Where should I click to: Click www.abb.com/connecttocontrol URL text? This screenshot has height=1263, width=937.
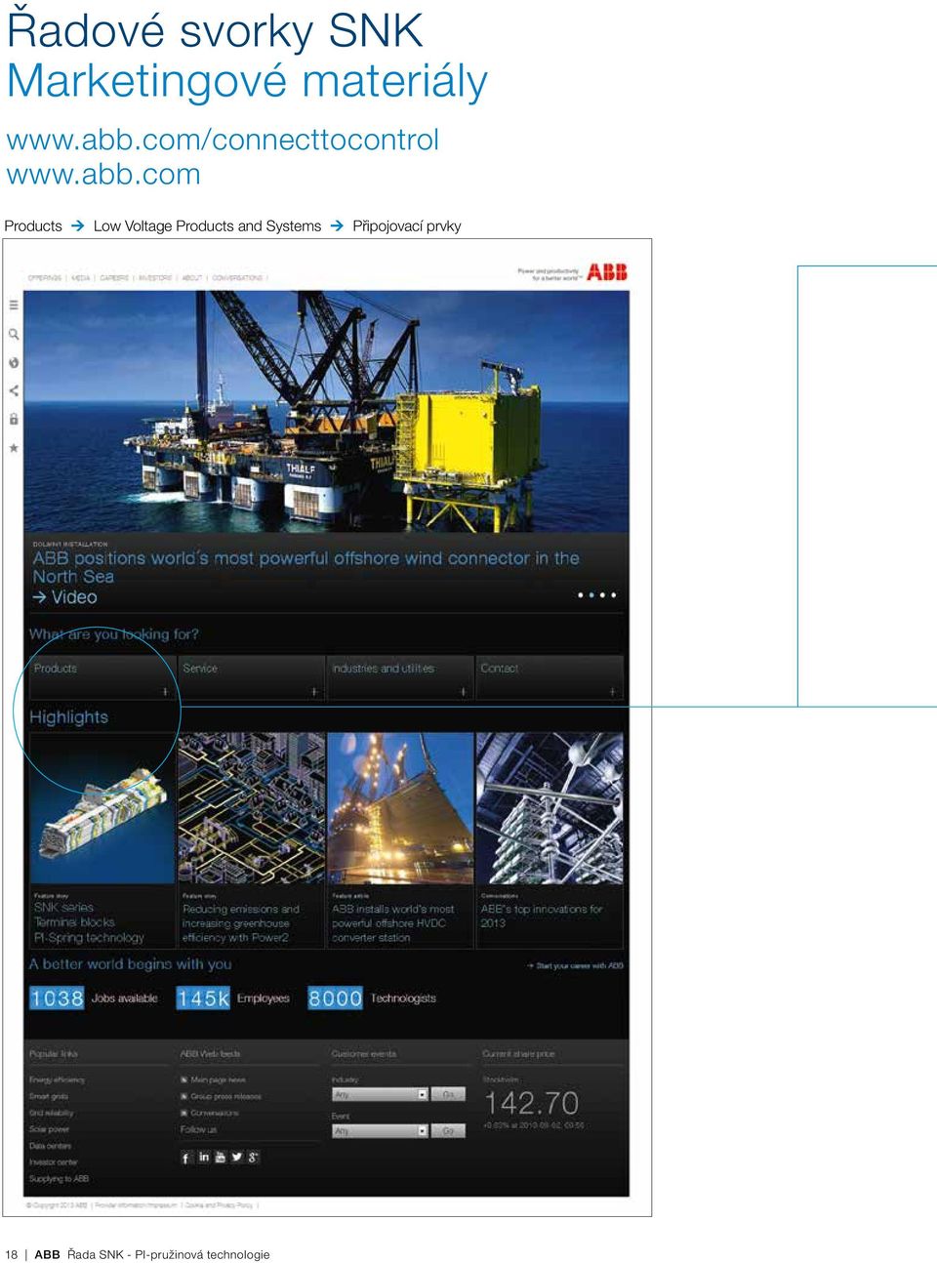tap(223, 140)
